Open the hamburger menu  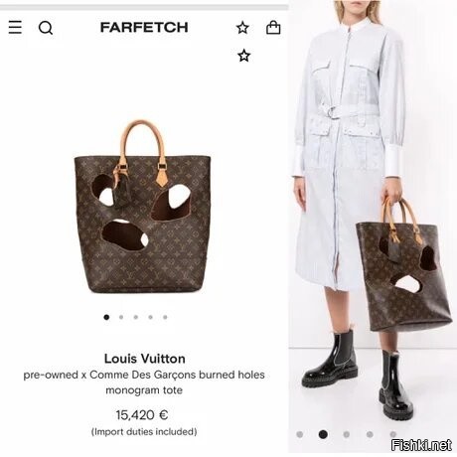[15, 27]
